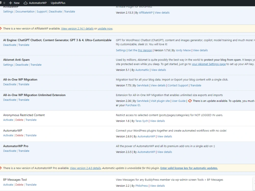Viewport: 255px width, 191px height.
Task: Open Jordy Meow author link
Action: pyautogui.click(x=183, y=50)
